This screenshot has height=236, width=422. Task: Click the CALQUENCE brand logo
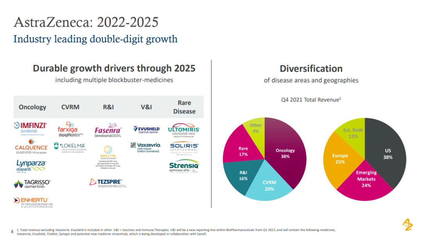point(32,147)
